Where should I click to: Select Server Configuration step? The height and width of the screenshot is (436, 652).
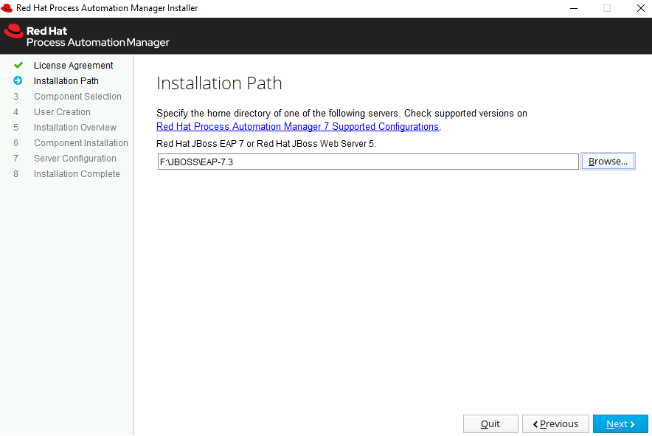[74, 159]
